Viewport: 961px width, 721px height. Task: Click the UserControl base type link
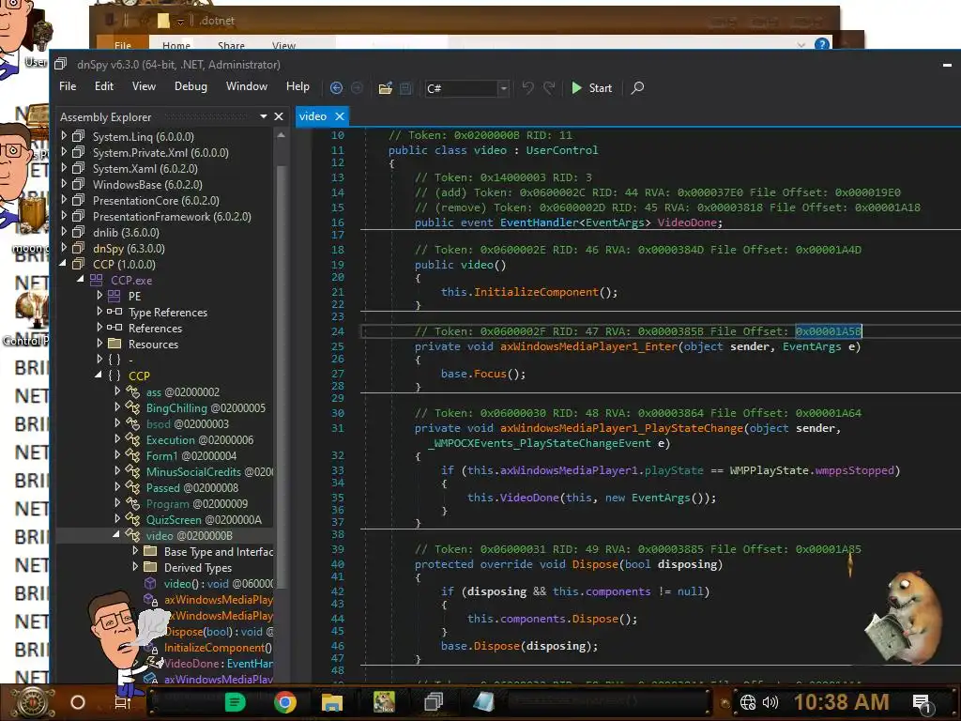(x=561, y=150)
